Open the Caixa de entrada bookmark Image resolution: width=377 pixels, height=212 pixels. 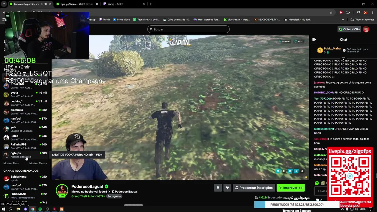177,19
